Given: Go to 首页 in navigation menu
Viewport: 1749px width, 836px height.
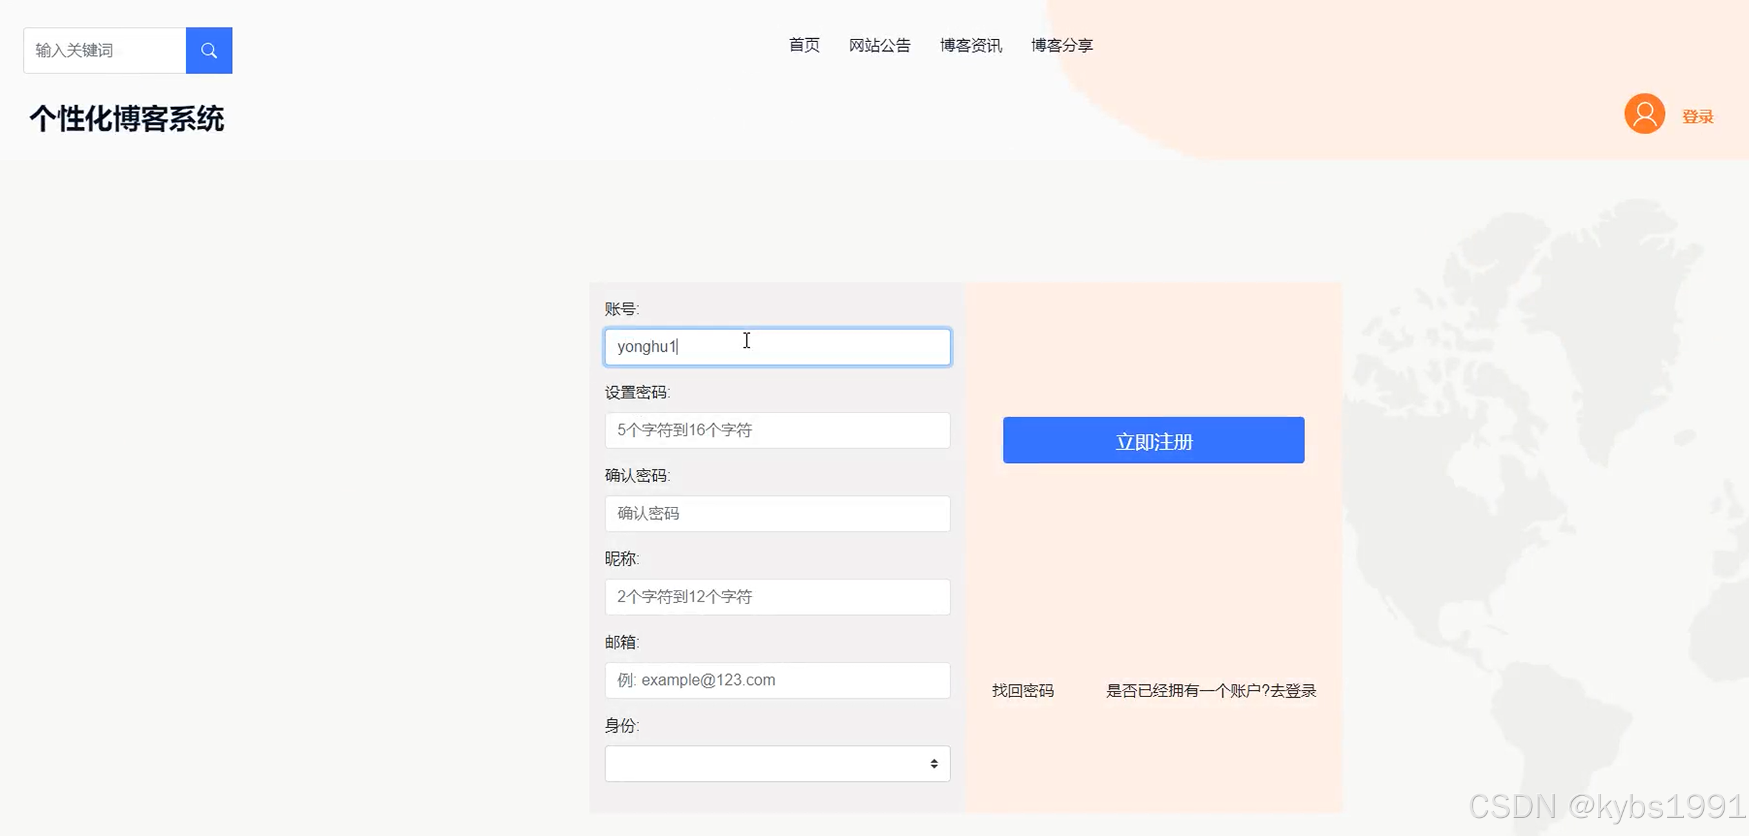Looking at the screenshot, I should tap(804, 45).
